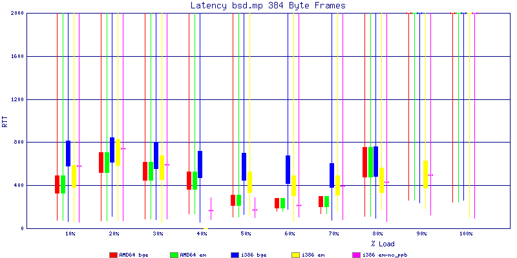This screenshot has width=517, height=258.
Task: Click the red AMD64 bge box at 50% load
Action: pos(233,200)
